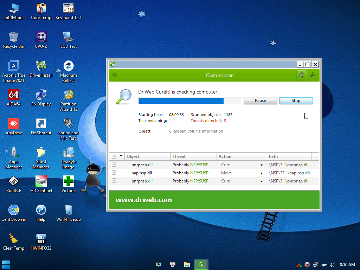Open the selection options arrow beside header checkbox
The height and width of the screenshot is (270, 360).
click(121, 156)
